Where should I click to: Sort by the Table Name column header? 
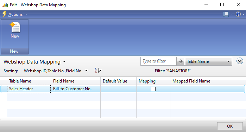[29, 81]
